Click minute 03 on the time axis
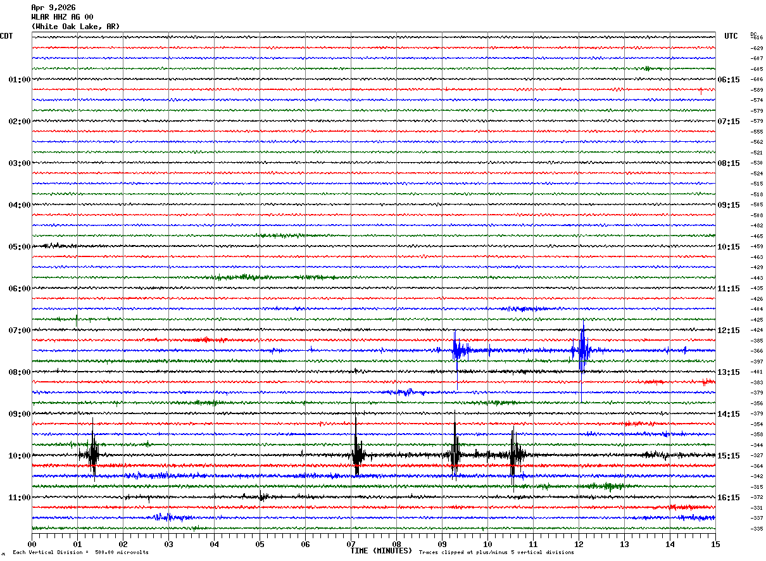Image resolution: width=766 pixels, height=561 pixels. coord(168,544)
